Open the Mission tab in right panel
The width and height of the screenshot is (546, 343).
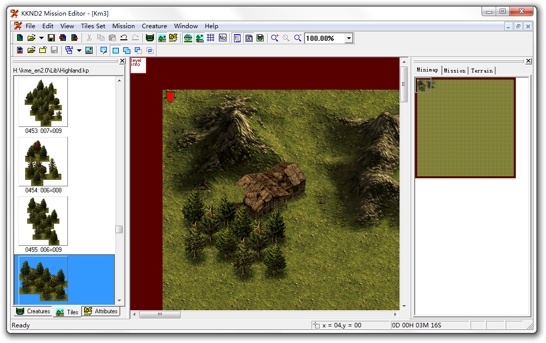click(x=454, y=71)
